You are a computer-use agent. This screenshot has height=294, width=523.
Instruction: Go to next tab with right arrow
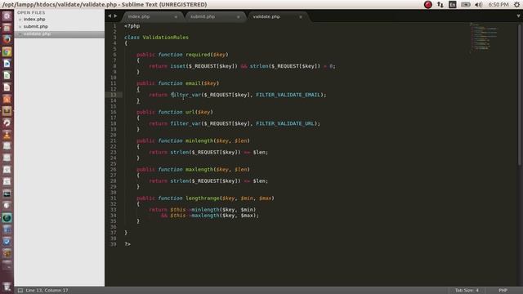[x=115, y=16]
